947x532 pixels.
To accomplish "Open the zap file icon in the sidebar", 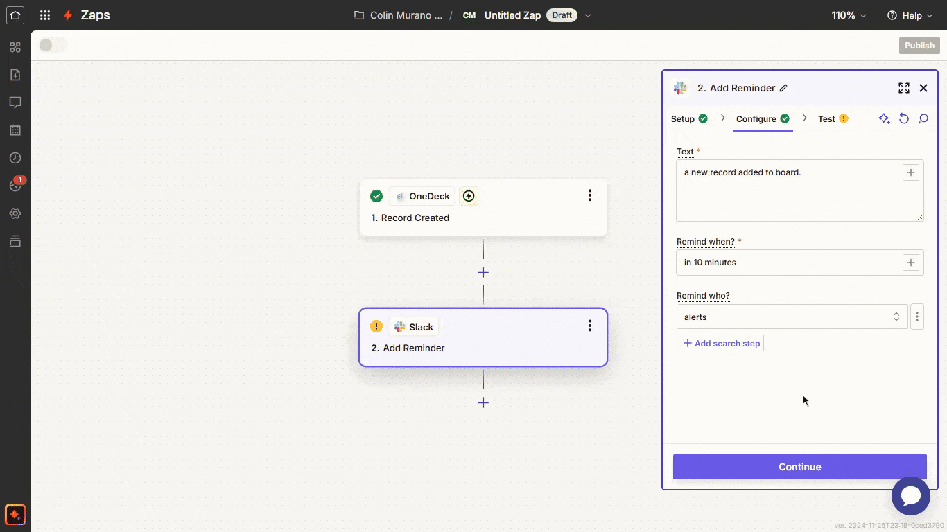I will click(15, 75).
